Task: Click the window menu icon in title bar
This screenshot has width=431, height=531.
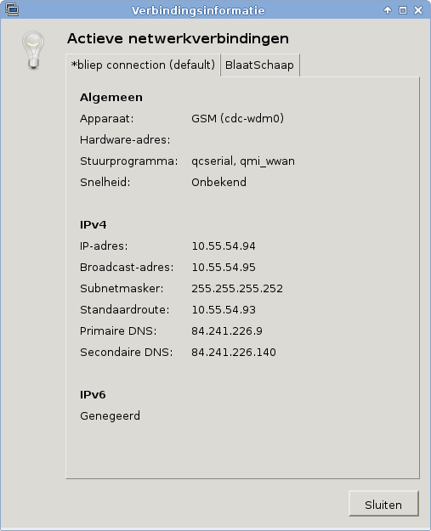Action: [12, 9]
